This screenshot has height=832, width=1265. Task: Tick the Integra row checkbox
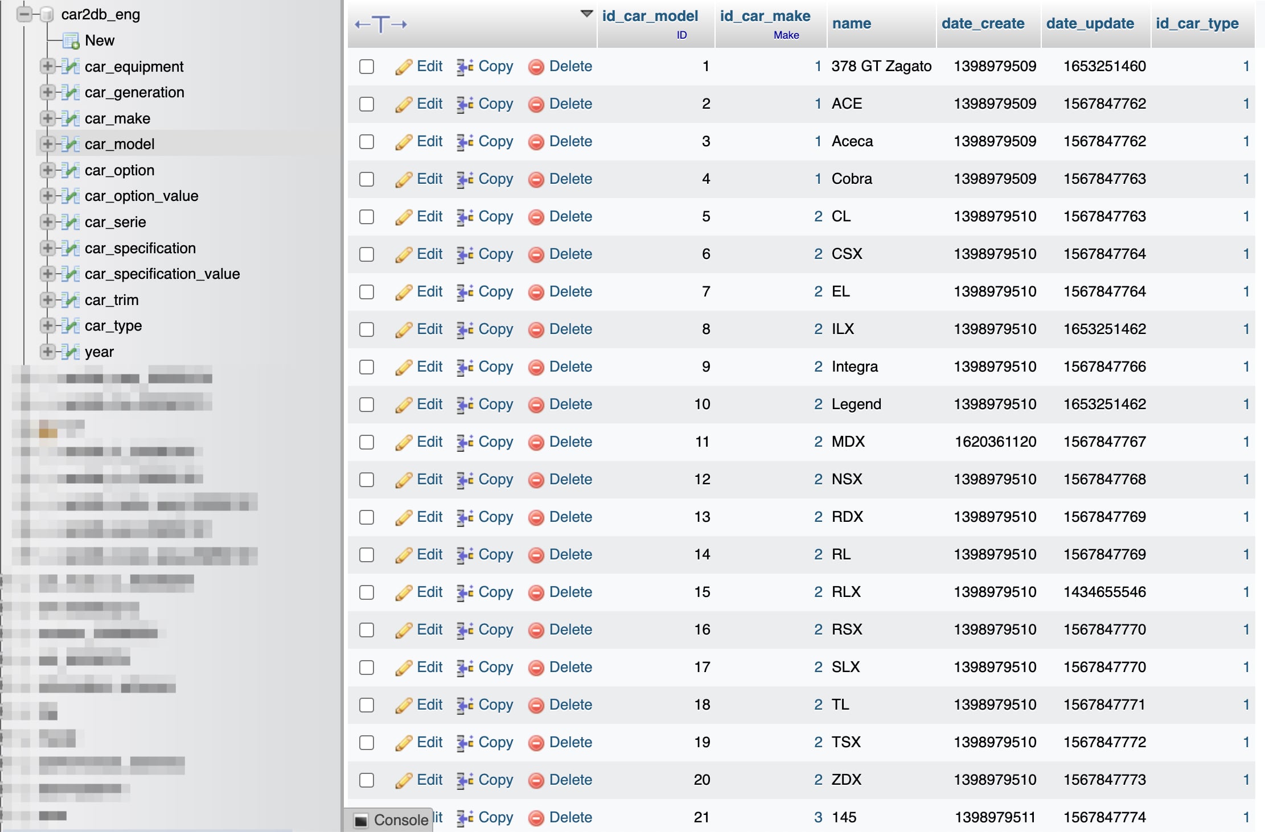coord(367,367)
